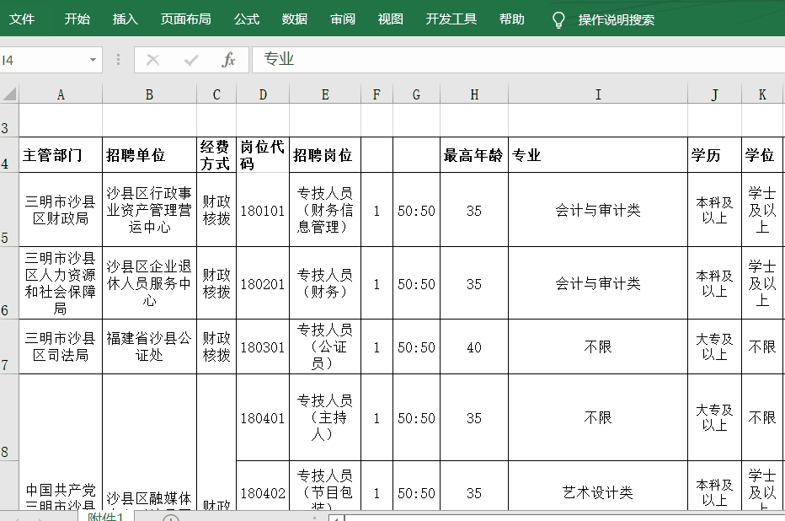
Task: Open the 公式 tab
Action: pyautogui.click(x=247, y=19)
